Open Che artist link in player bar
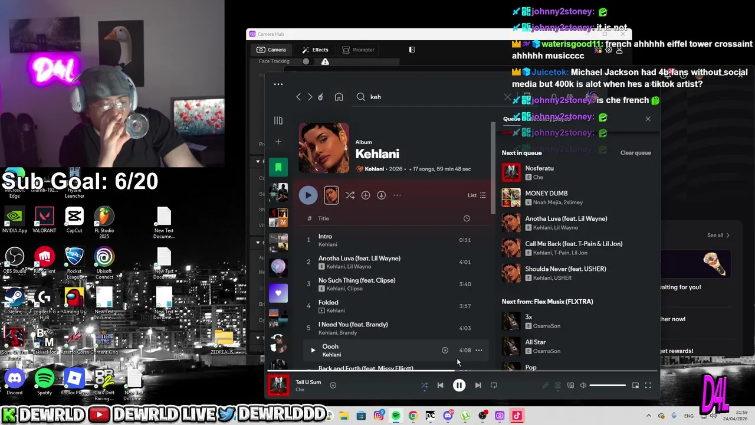The height and width of the screenshot is (425, 755). tap(300, 390)
